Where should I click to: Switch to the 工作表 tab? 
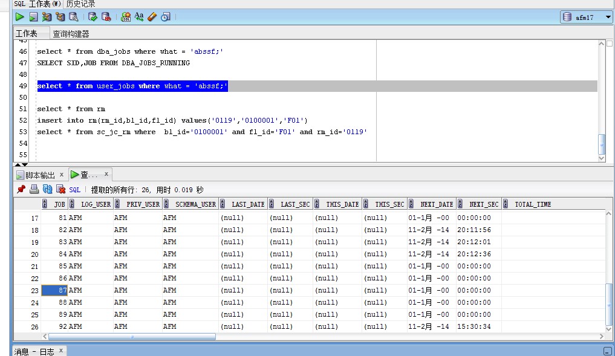(x=31, y=33)
